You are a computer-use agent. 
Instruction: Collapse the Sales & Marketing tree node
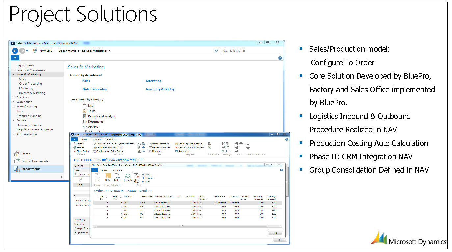[x=13, y=74]
